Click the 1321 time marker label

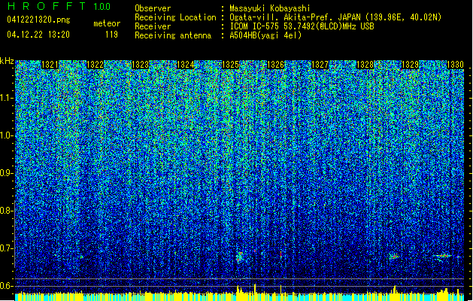(50, 65)
